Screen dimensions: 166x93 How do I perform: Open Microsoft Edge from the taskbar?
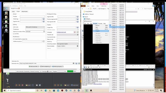pos(46,90)
